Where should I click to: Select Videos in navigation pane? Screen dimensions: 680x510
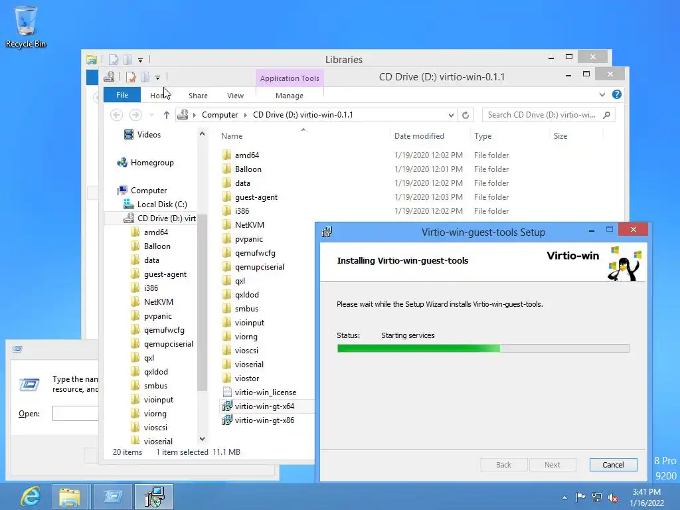click(x=142, y=135)
